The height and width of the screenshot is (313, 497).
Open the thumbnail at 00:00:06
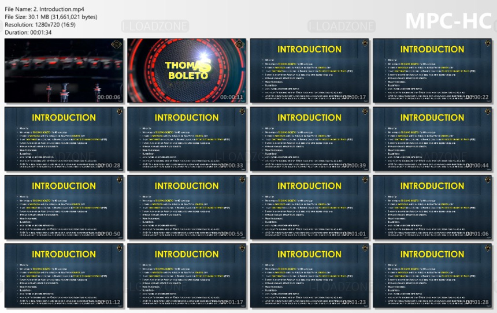tap(64, 70)
